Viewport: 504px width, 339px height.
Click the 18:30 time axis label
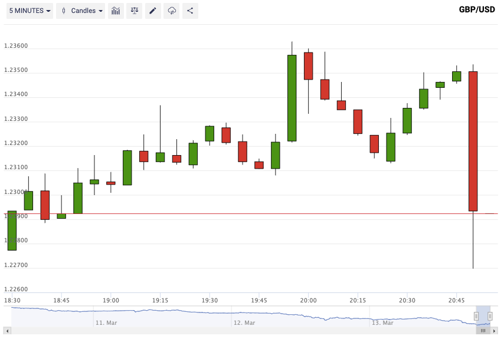(12, 301)
